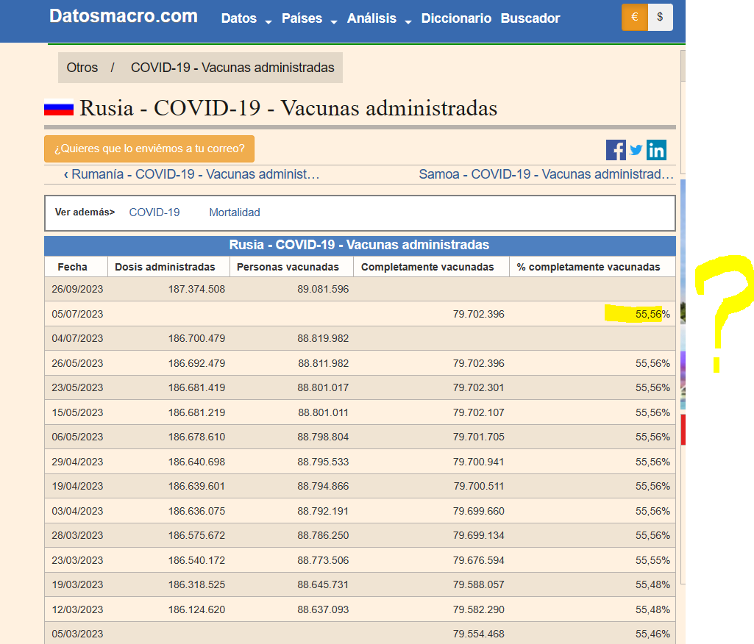
Task: Expand the Datos menu arrow
Action: 268,21
